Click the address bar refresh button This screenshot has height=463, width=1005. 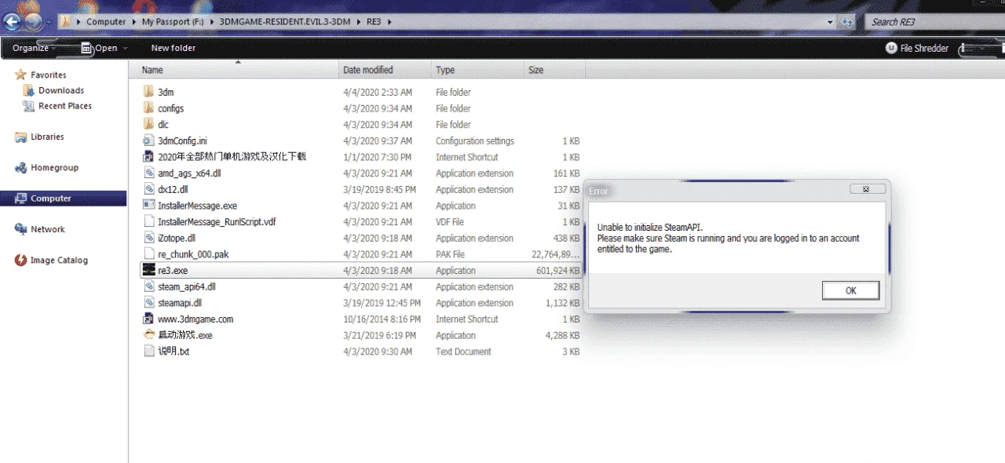847,22
